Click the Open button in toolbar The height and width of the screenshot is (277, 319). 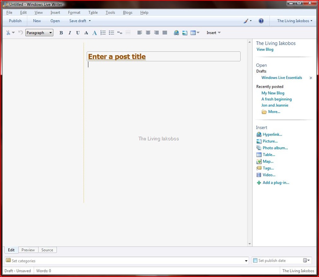pyautogui.click(x=55, y=21)
